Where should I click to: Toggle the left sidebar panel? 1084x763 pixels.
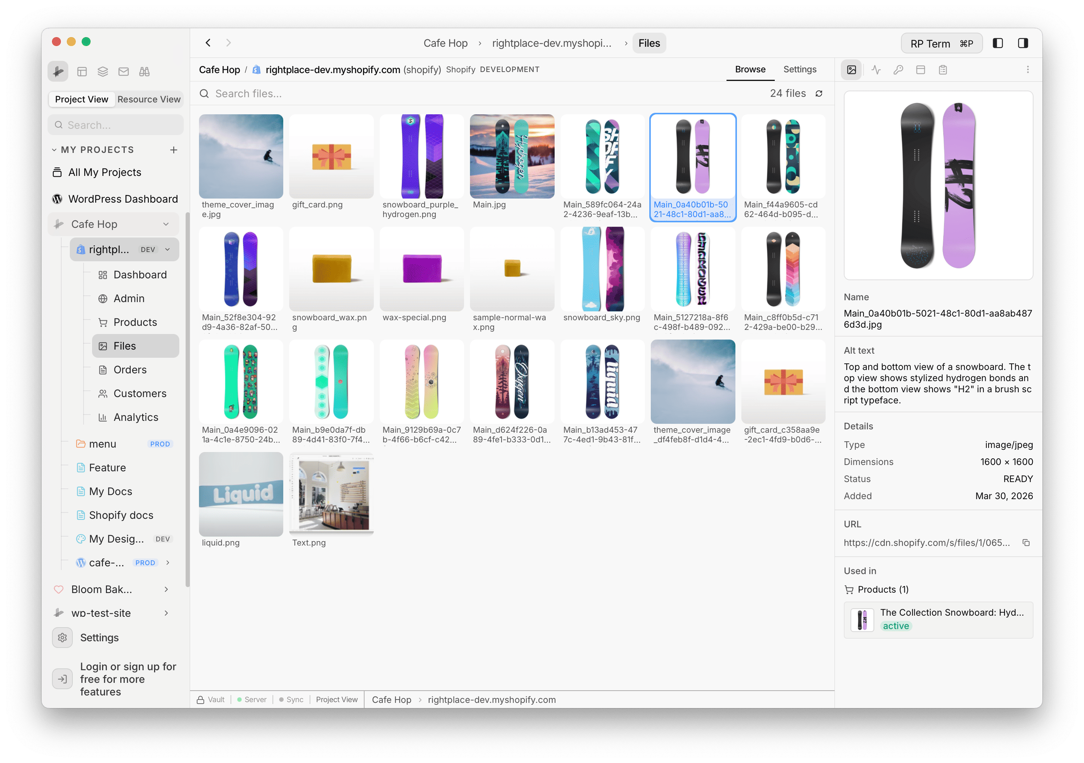998,43
